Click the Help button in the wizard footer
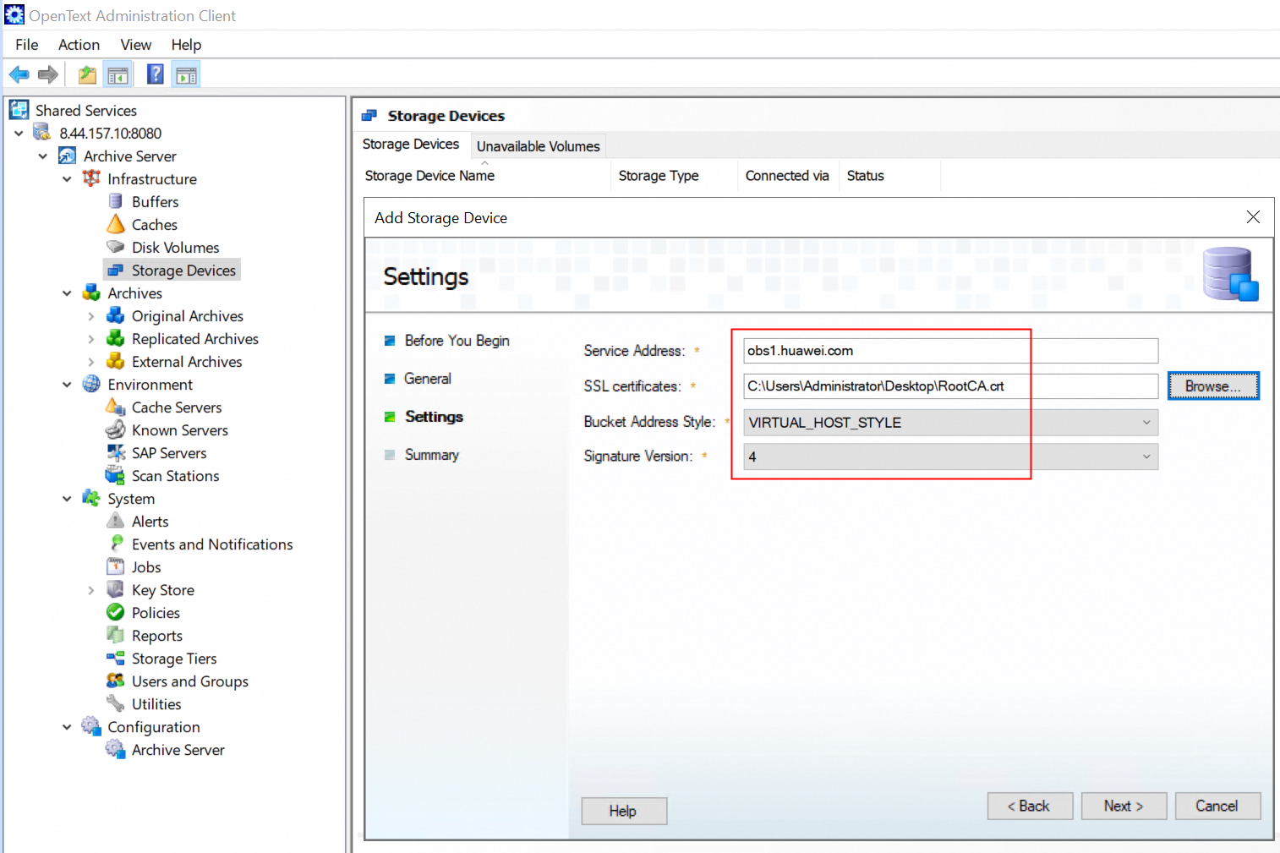 point(624,812)
